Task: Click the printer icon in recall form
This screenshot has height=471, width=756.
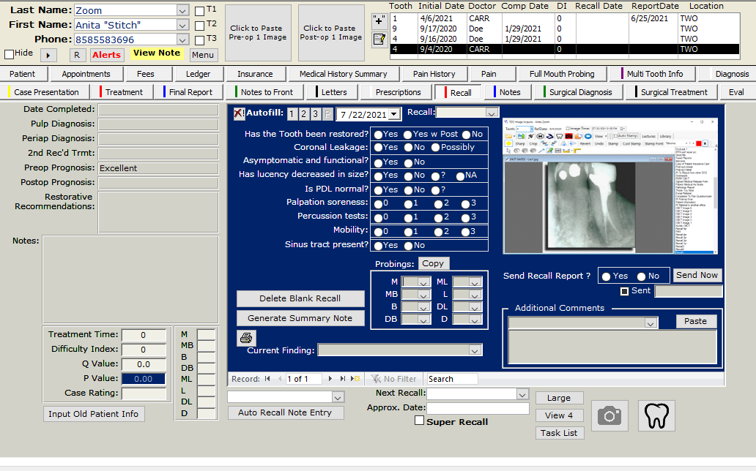Action: pos(246,338)
